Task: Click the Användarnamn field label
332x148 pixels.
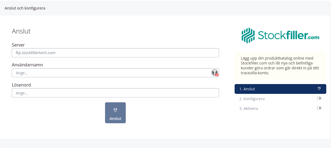Action: tap(27, 65)
